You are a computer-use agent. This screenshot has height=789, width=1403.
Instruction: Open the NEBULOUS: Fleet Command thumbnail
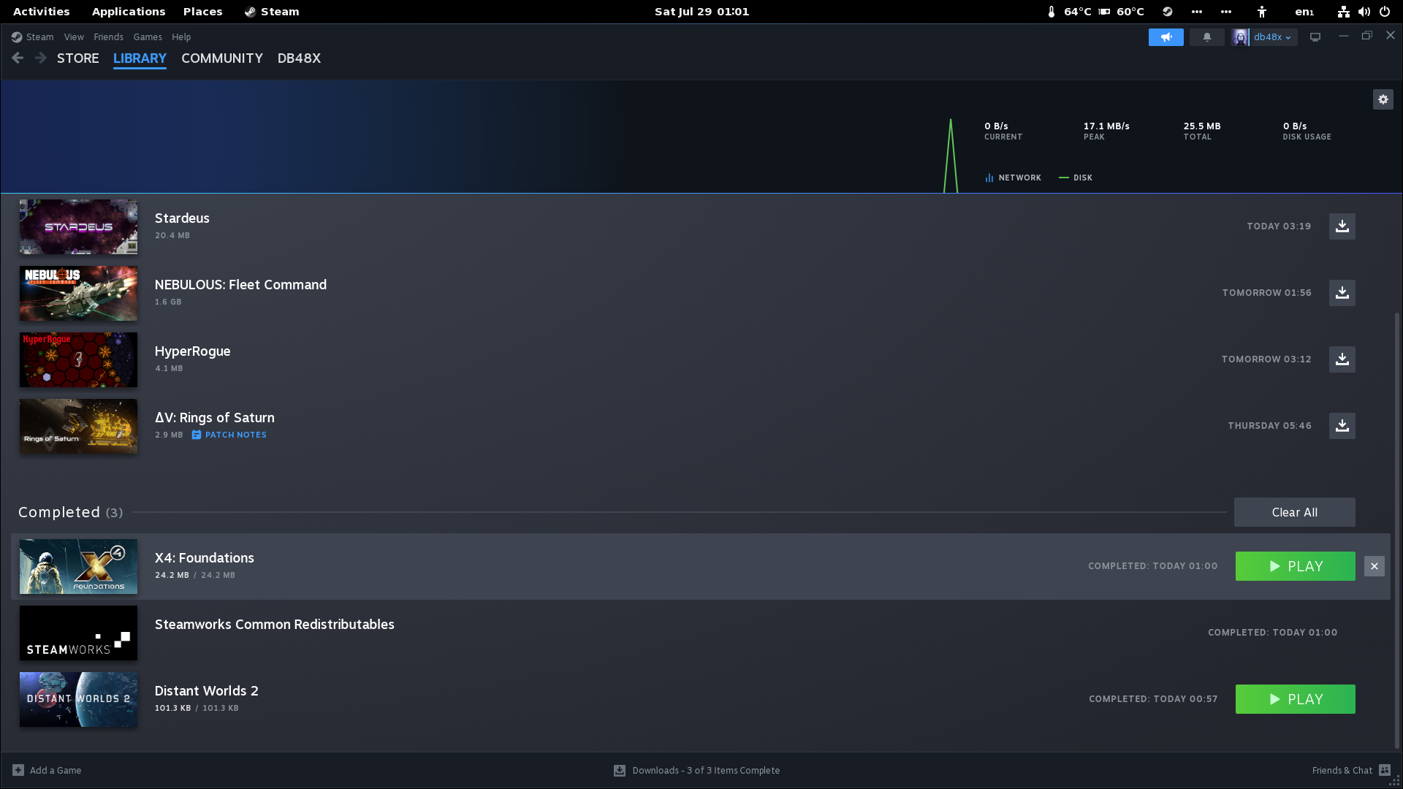(78, 293)
